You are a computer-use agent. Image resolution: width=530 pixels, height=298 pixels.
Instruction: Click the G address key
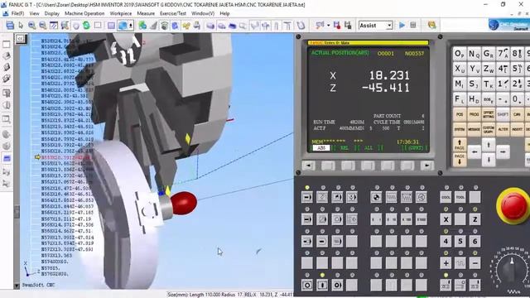pos(489,54)
